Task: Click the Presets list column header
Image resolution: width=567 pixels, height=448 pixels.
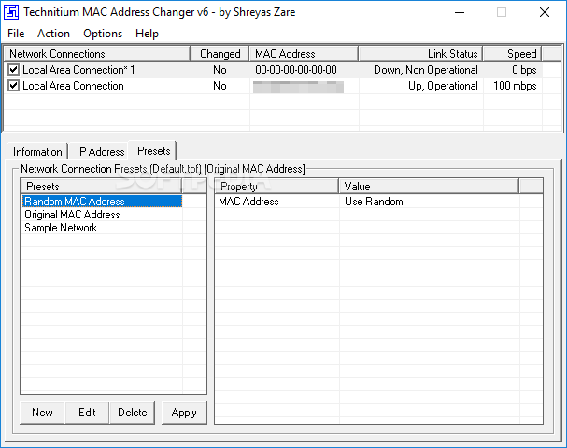Action: point(101,187)
